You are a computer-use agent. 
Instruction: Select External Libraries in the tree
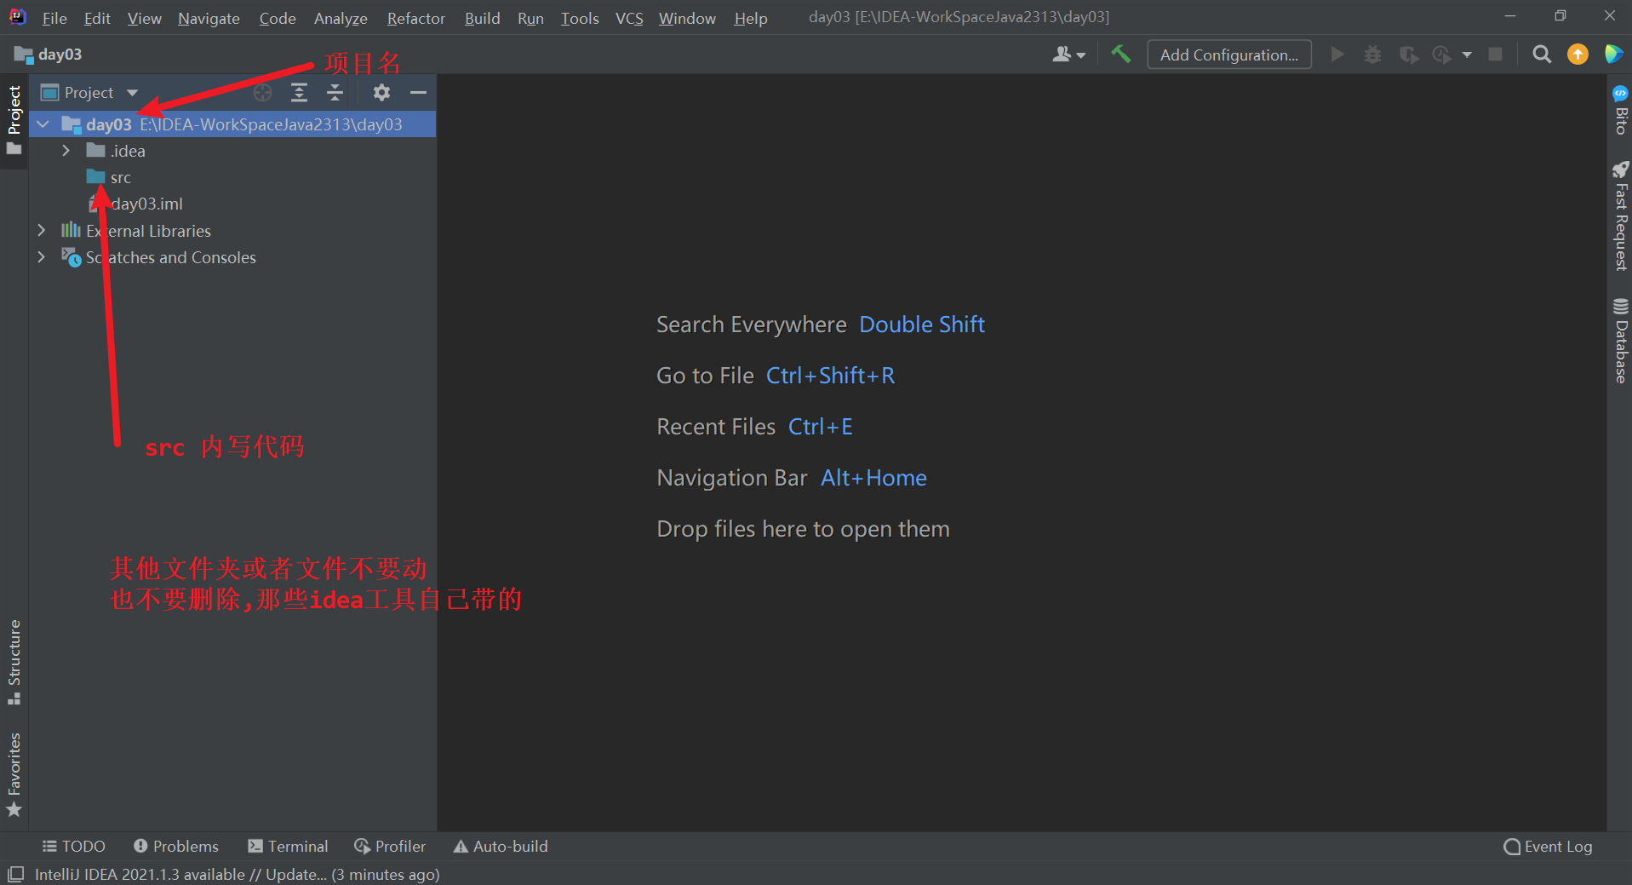148,231
